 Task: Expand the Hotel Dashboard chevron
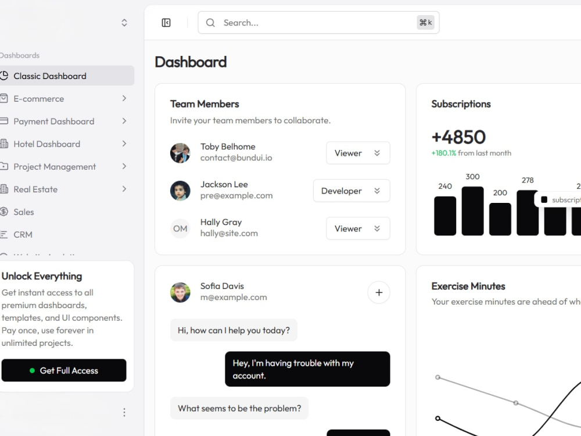[x=124, y=144]
